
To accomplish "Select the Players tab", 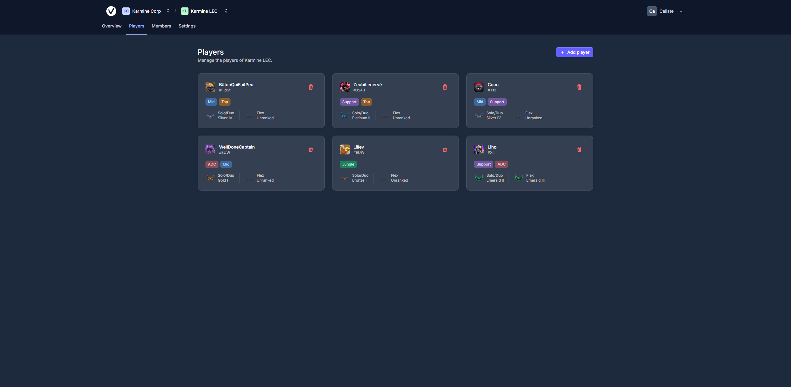I will coord(136,26).
